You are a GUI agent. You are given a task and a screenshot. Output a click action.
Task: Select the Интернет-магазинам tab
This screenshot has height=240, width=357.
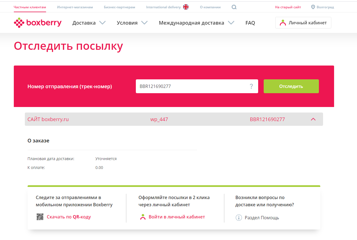[x=75, y=7]
